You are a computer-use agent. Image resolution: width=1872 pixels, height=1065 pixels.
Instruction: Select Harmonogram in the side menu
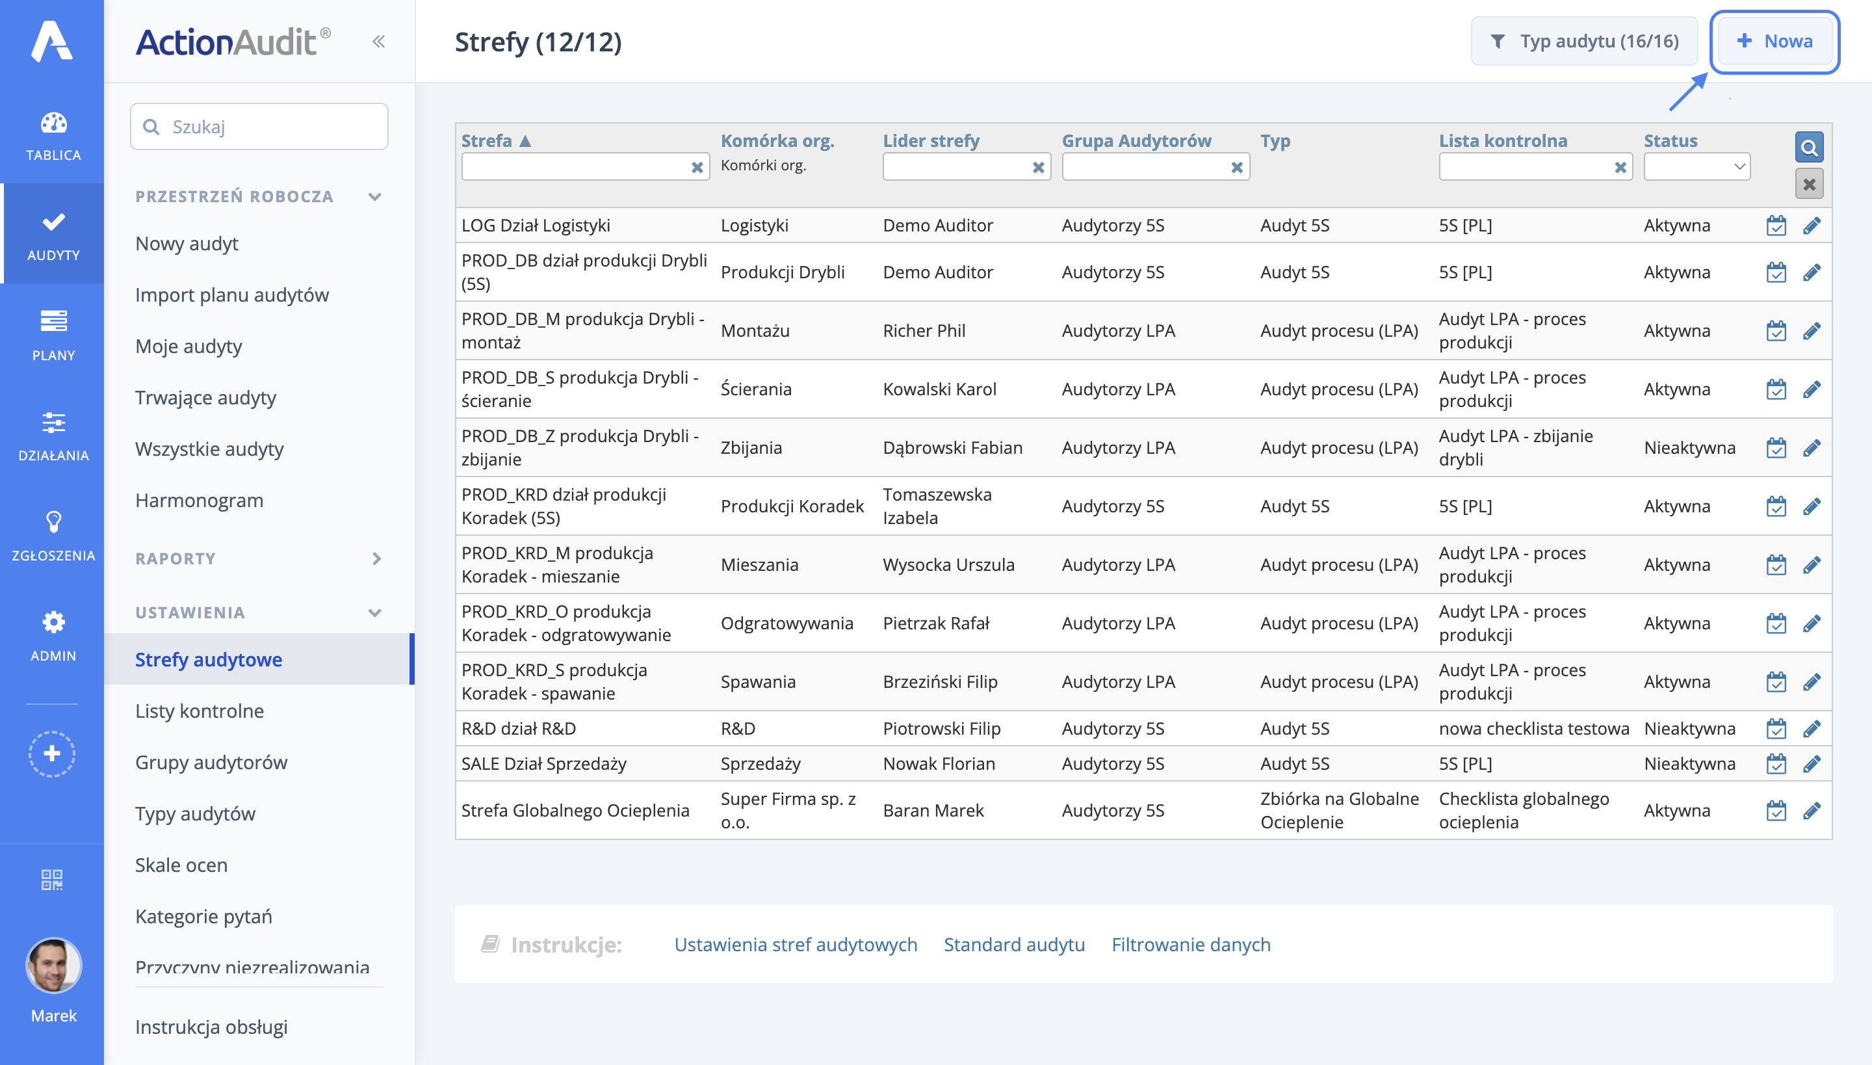(x=199, y=499)
